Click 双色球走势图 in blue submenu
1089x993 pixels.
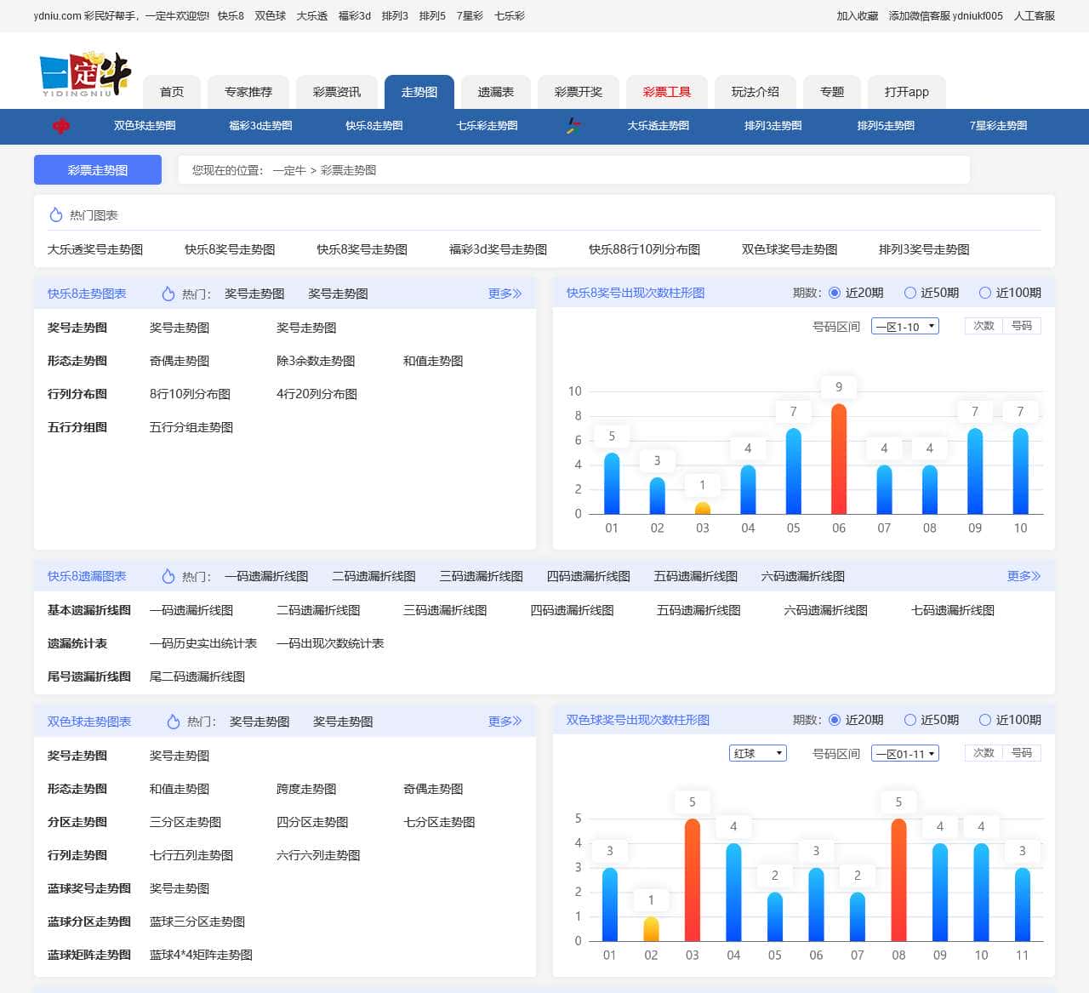point(145,126)
